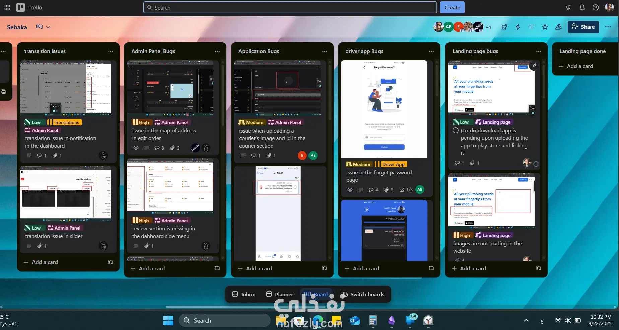This screenshot has height=330, width=619.
Task: Expand the board view switcher chevron
Action: (x=48, y=27)
